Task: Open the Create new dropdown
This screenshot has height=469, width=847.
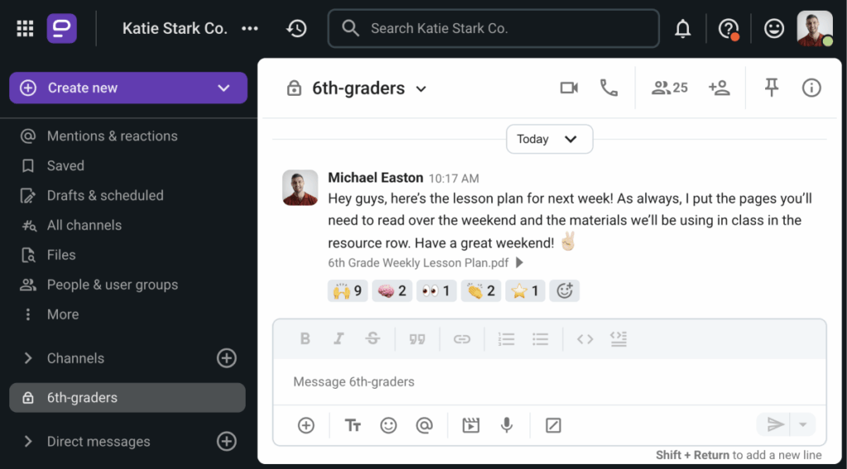Action: pos(223,88)
